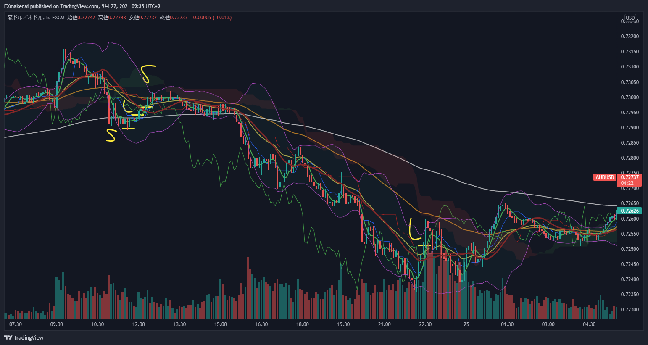The image size is (648, 345).
Task: Click the 豪ドル／米ドル, 5, FXCM symbol title
Action: click(x=36, y=18)
